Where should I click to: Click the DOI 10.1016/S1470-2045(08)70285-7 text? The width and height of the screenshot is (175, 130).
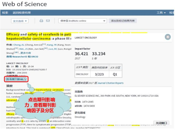tap(27, 70)
